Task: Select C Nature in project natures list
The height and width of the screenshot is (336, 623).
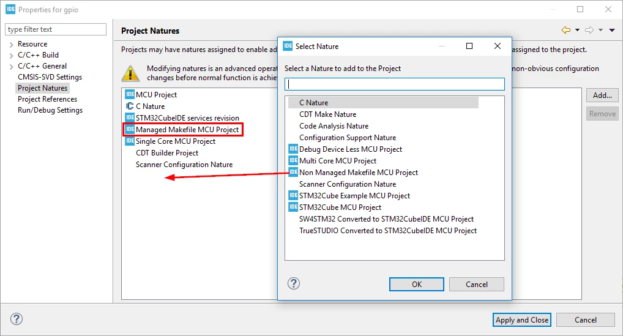Action: [x=150, y=106]
